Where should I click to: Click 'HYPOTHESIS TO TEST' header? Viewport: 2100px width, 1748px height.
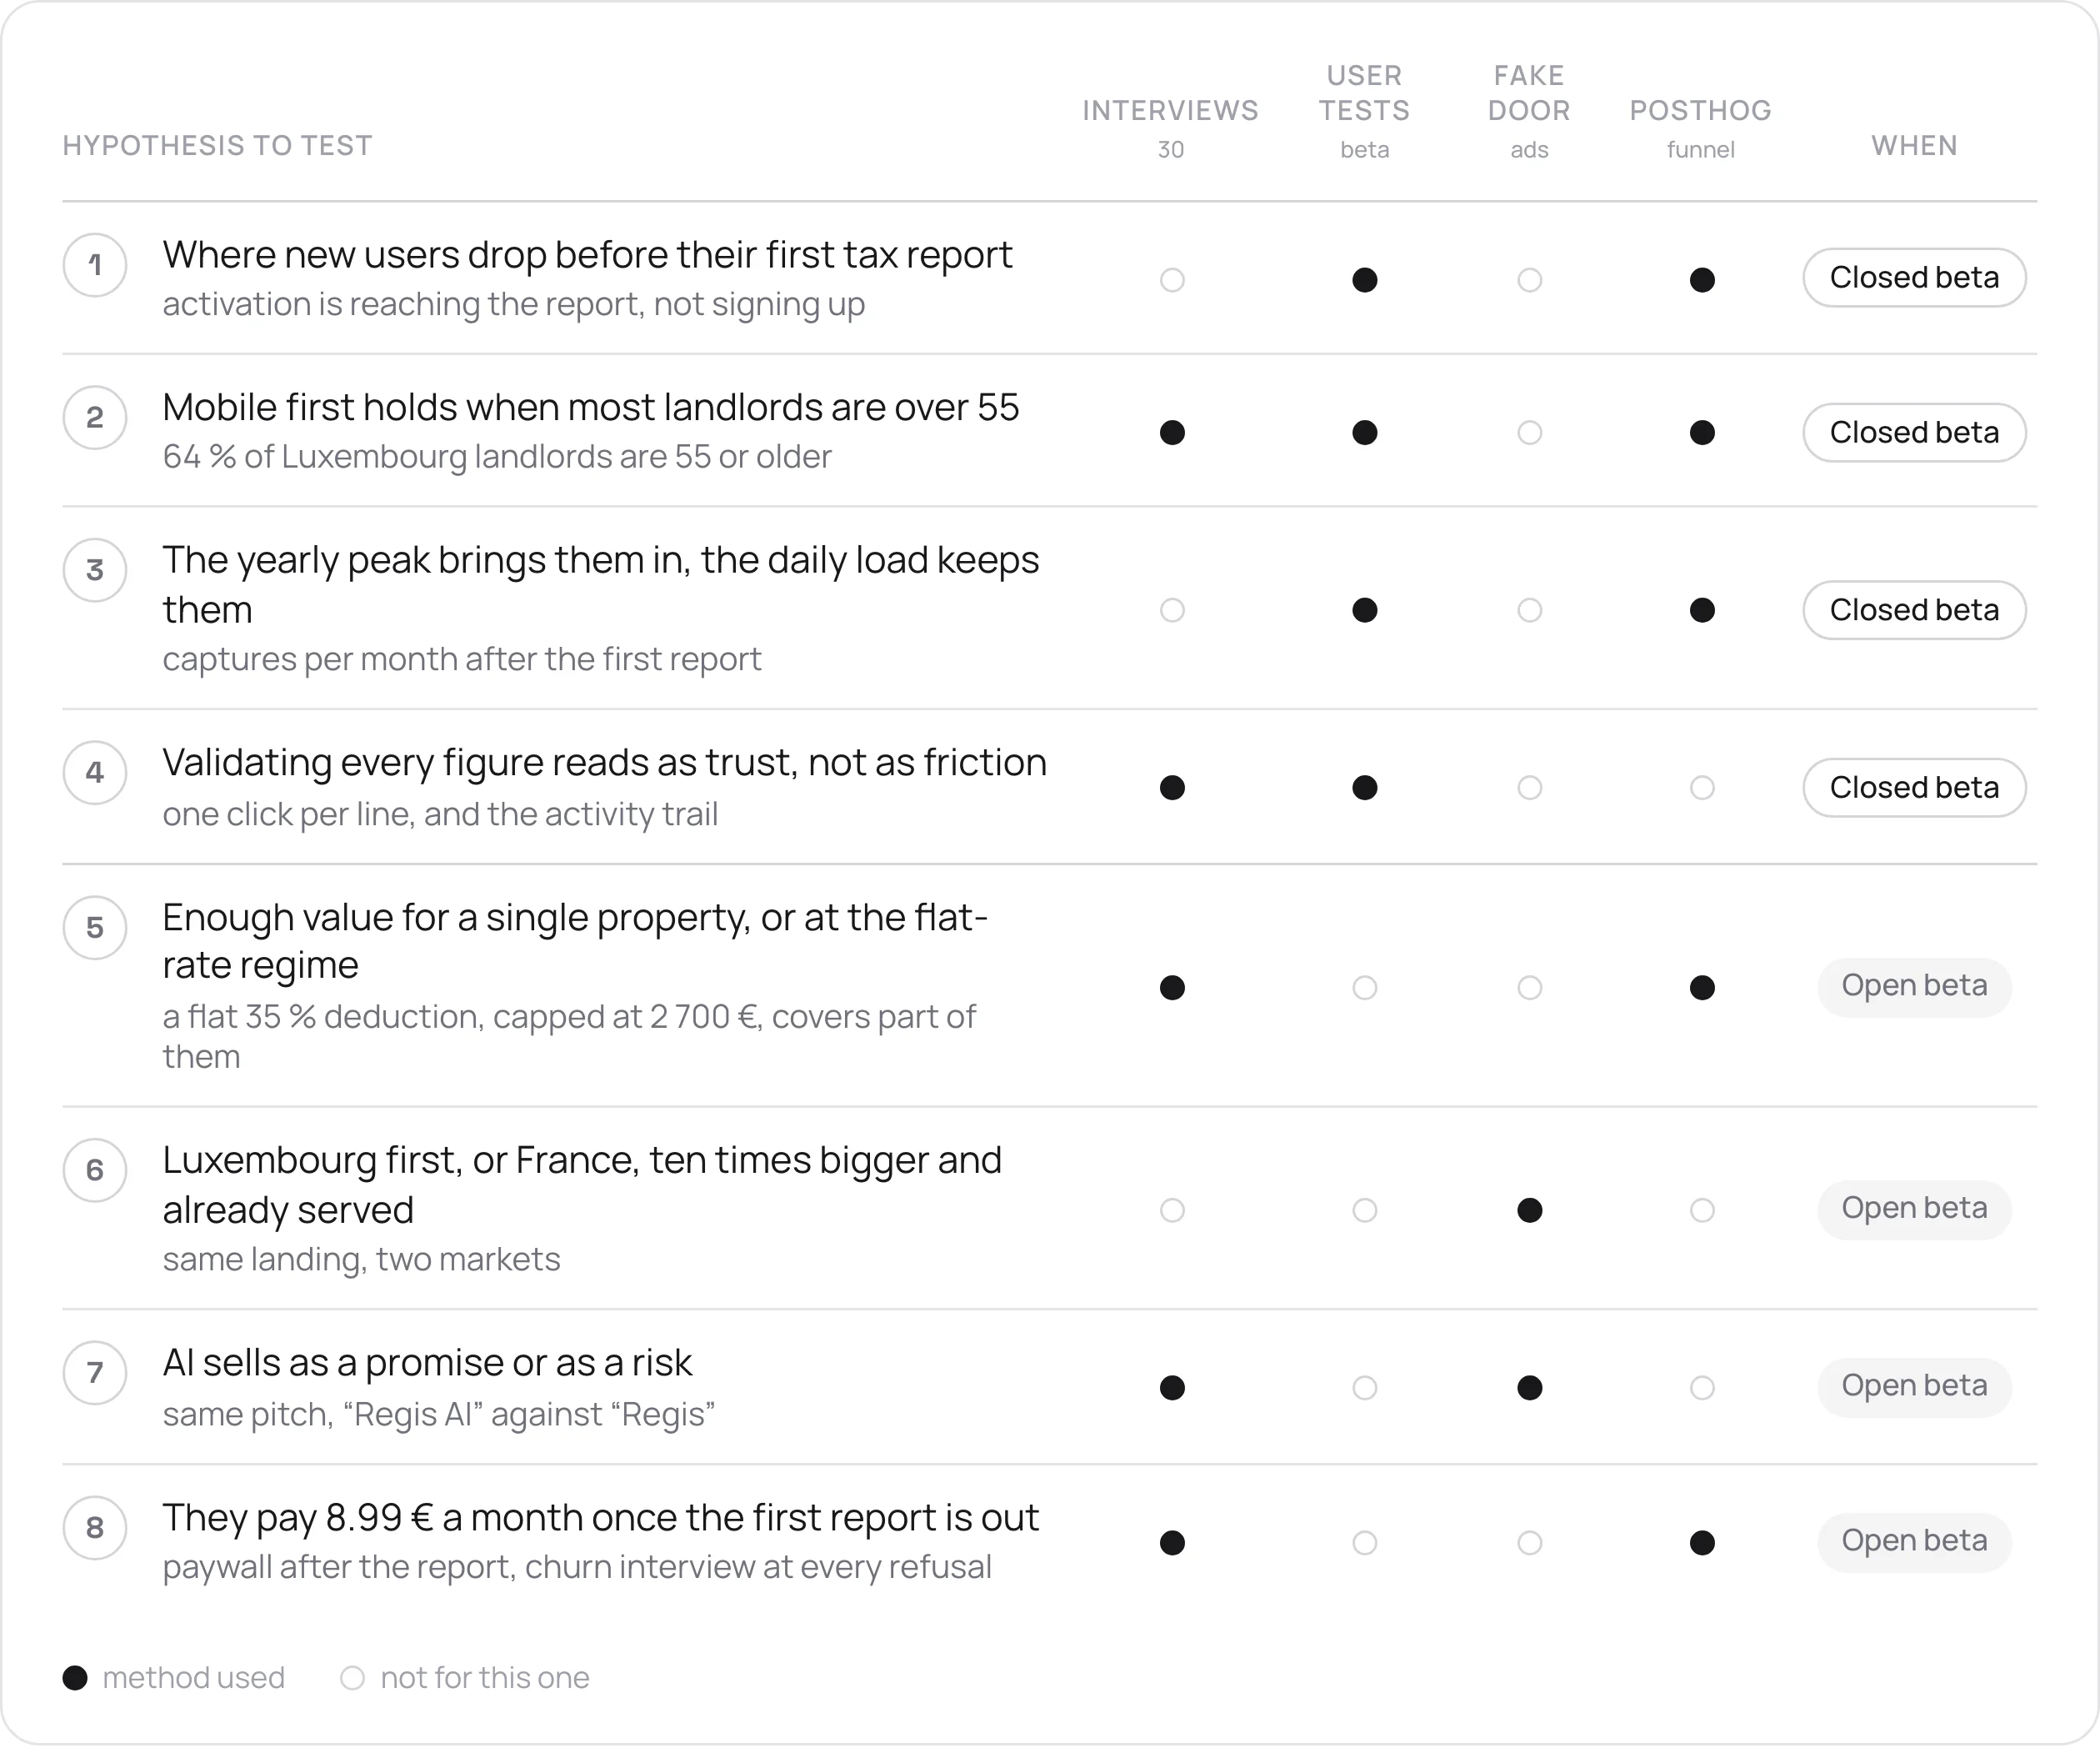217,146
